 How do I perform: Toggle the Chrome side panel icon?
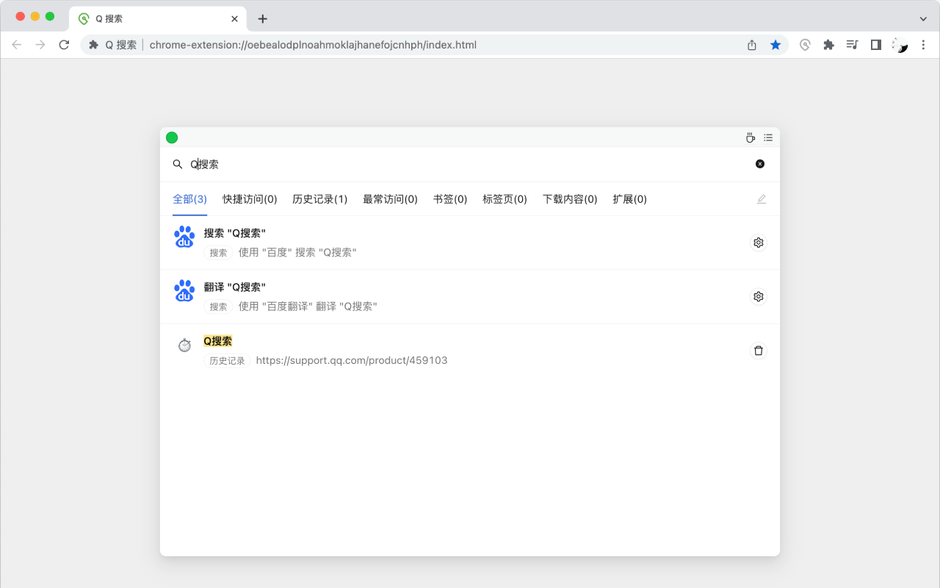(x=875, y=45)
